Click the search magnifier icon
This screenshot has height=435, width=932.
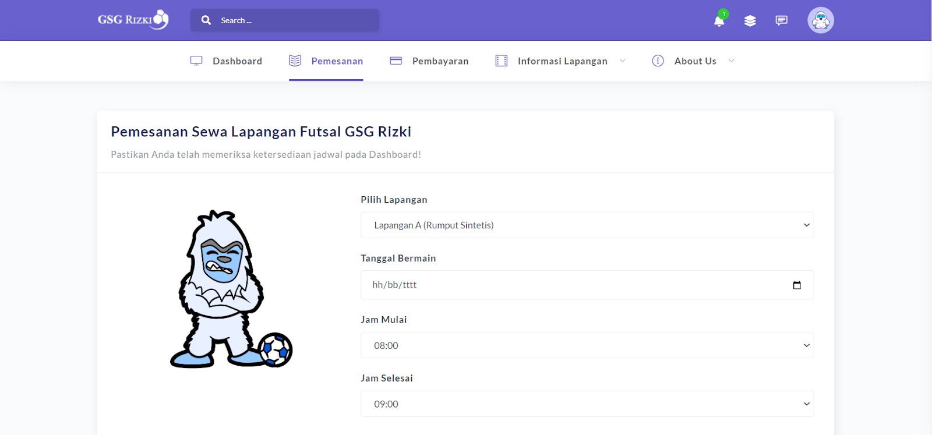pos(206,20)
